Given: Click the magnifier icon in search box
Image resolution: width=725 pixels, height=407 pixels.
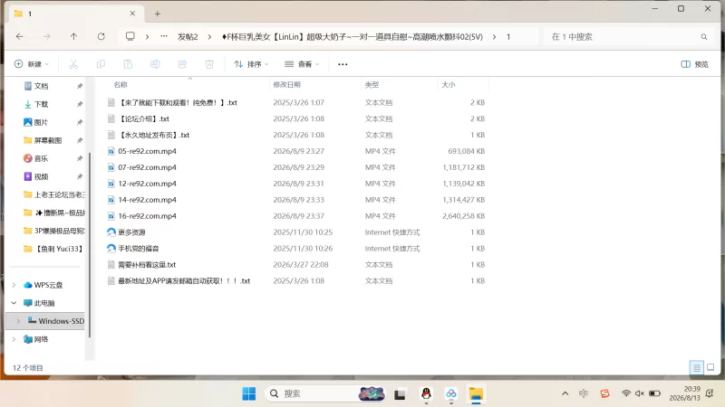Looking at the screenshot, I should coord(704,37).
